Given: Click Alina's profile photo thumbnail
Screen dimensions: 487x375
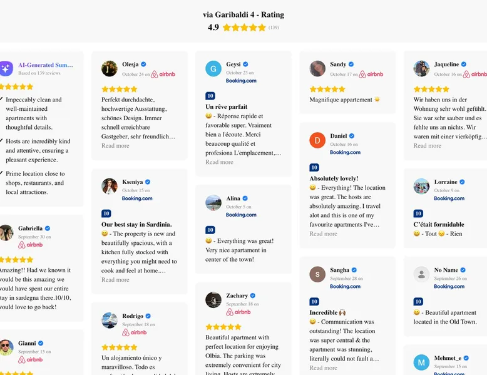Looking at the screenshot, I should coord(213,203).
